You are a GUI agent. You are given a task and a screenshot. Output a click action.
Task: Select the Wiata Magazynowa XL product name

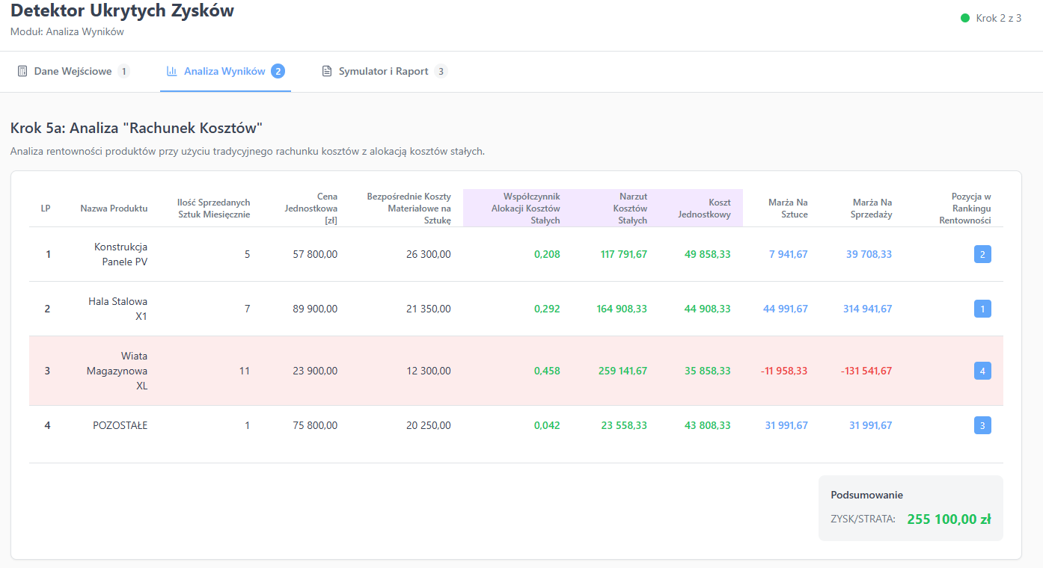[117, 371]
